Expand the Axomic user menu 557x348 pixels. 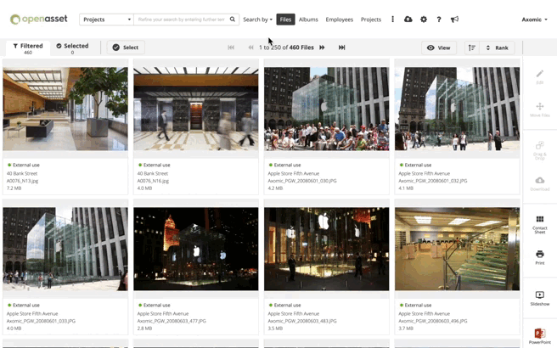(534, 20)
